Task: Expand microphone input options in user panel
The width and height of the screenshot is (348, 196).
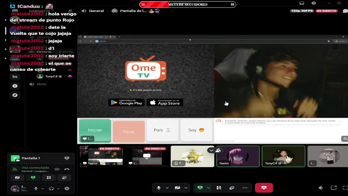Action: coord(42,188)
